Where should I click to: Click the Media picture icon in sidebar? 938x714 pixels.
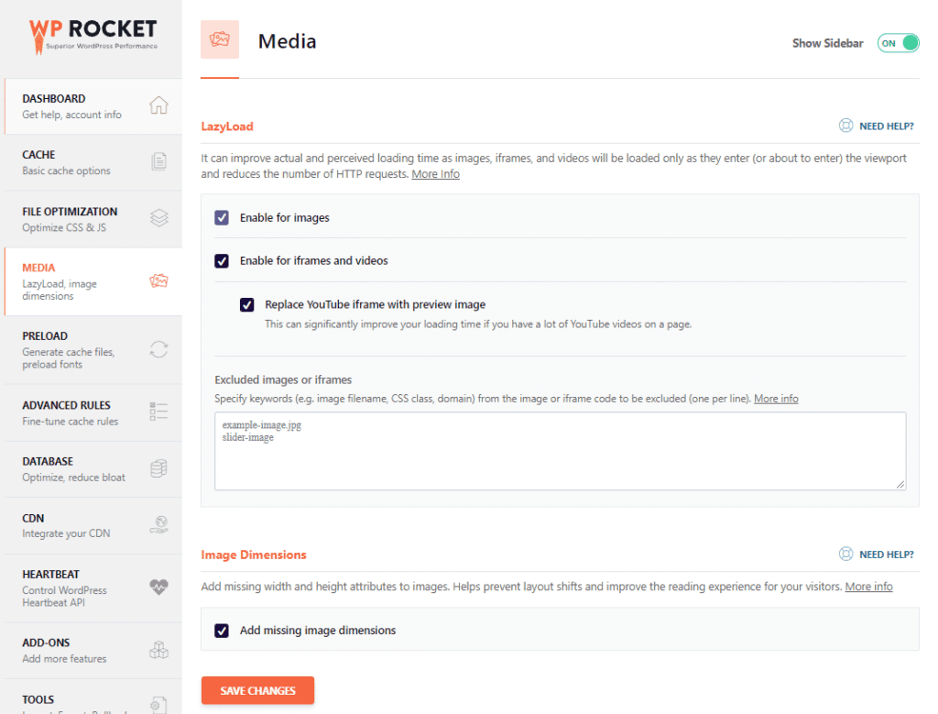point(157,280)
